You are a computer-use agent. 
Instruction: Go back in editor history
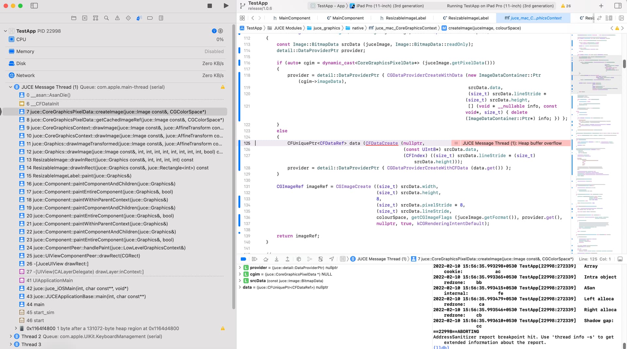(253, 18)
